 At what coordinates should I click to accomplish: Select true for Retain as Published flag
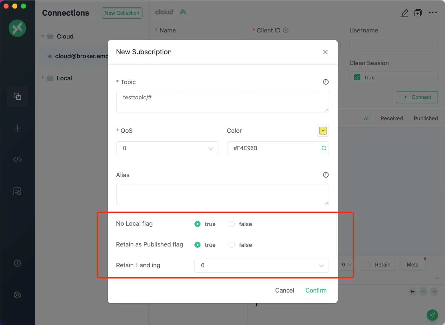pos(197,245)
